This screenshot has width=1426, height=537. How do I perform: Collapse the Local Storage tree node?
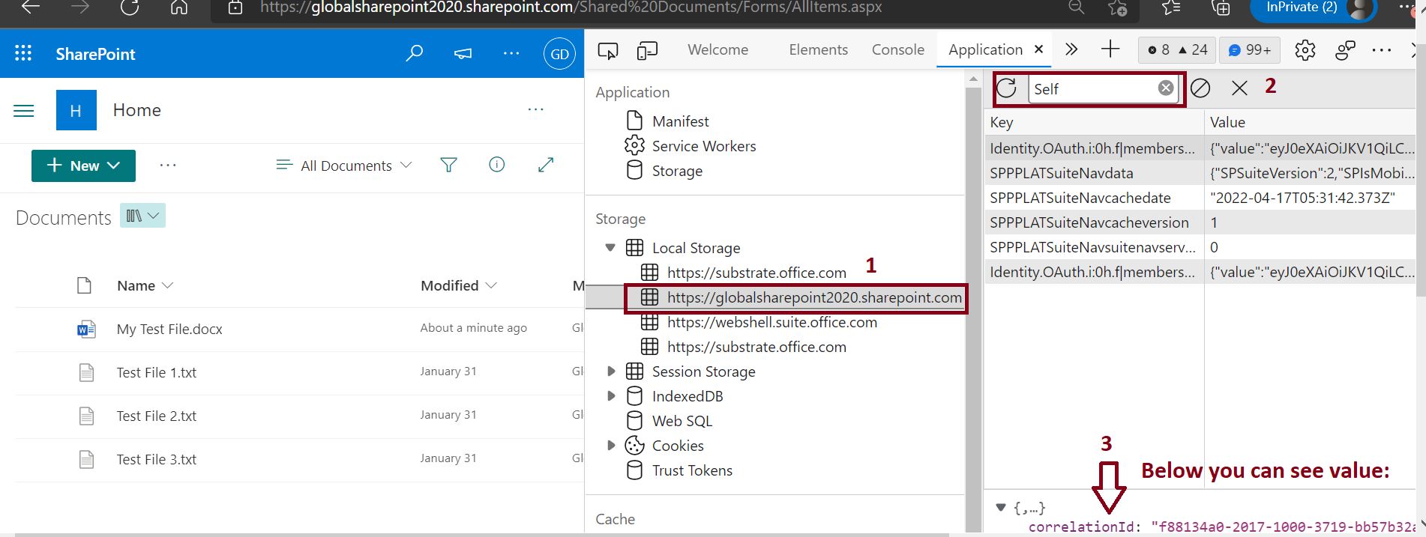click(610, 247)
